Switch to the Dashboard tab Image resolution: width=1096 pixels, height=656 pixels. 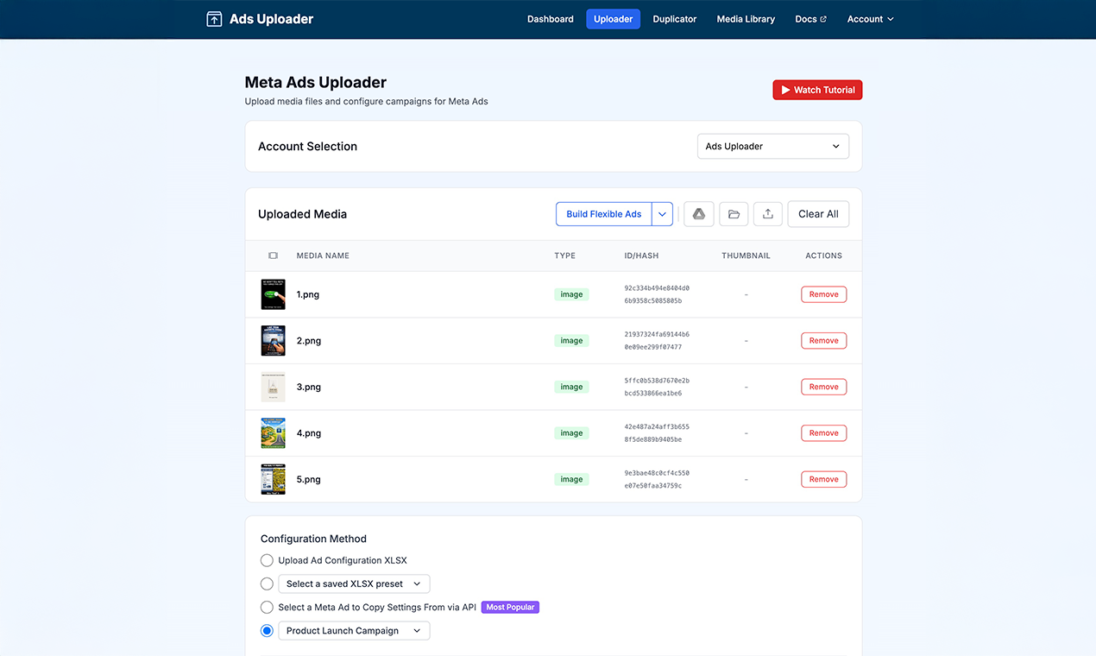tap(550, 18)
